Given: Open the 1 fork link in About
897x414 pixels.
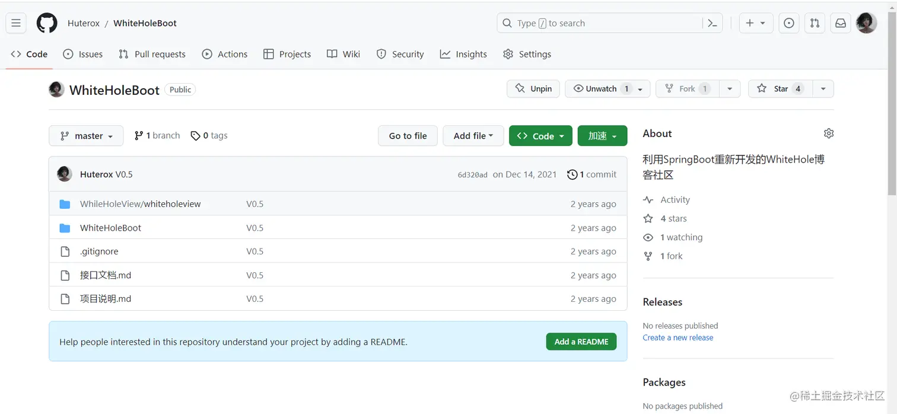Looking at the screenshot, I should coord(663,256).
